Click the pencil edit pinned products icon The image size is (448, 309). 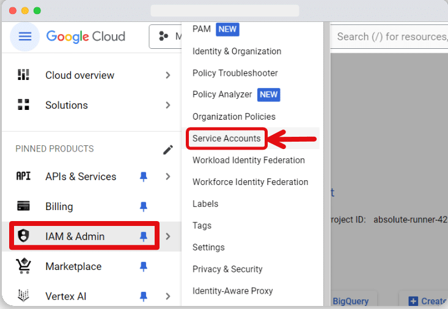[x=168, y=150]
